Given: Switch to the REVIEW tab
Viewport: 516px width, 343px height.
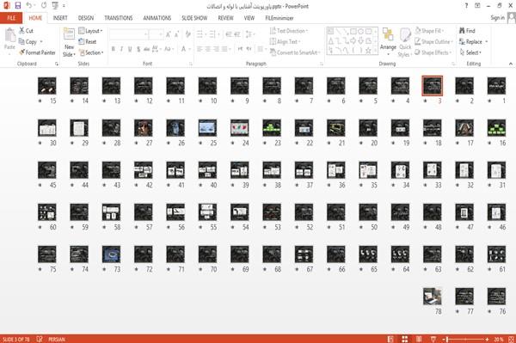Looking at the screenshot, I should [225, 18].
